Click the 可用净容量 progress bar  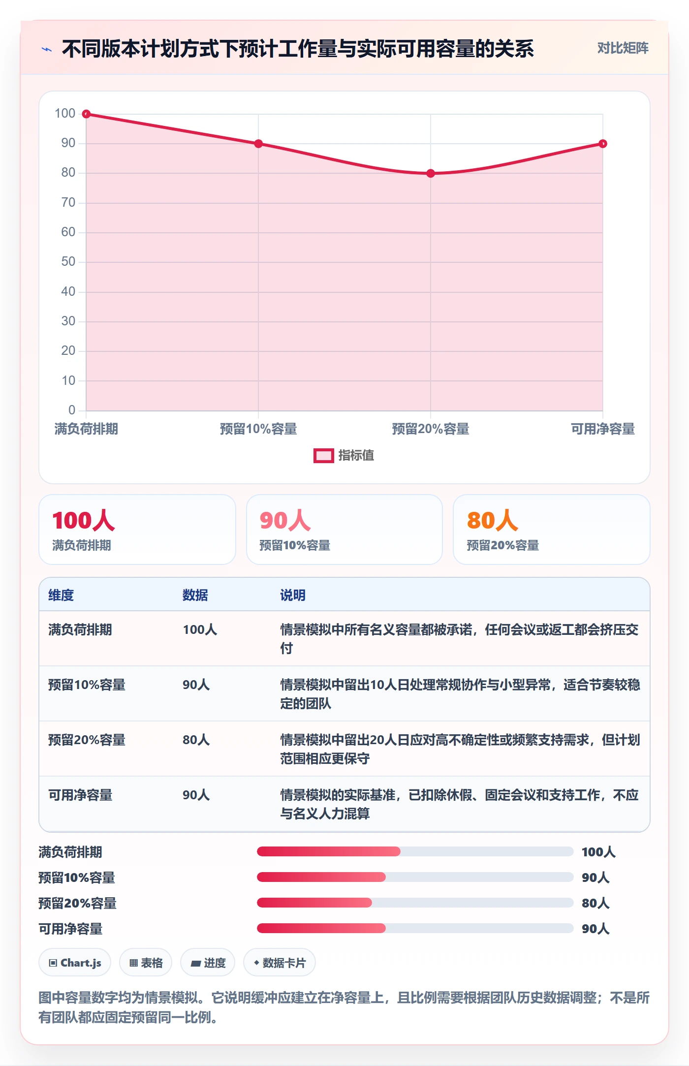[x=415, y=929]
